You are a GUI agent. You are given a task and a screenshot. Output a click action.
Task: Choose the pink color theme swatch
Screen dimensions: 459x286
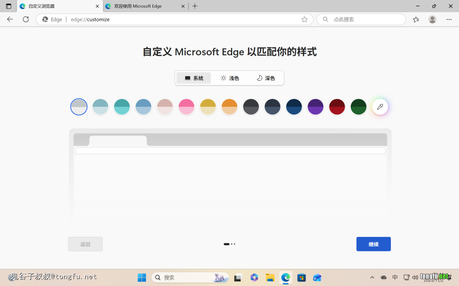pyautogui.click(x=186, y=107)
